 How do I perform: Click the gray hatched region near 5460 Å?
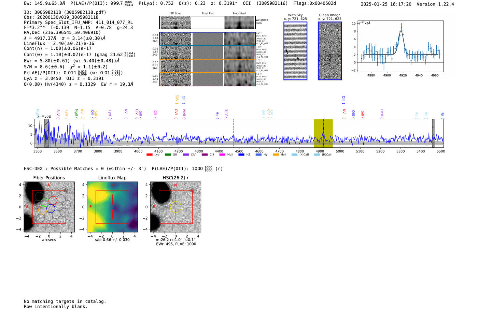(x=433, y=133)
